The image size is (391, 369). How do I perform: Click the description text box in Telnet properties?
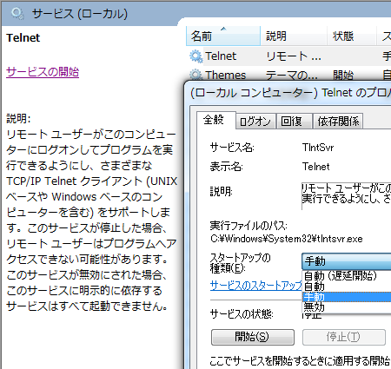coord(346,196)
